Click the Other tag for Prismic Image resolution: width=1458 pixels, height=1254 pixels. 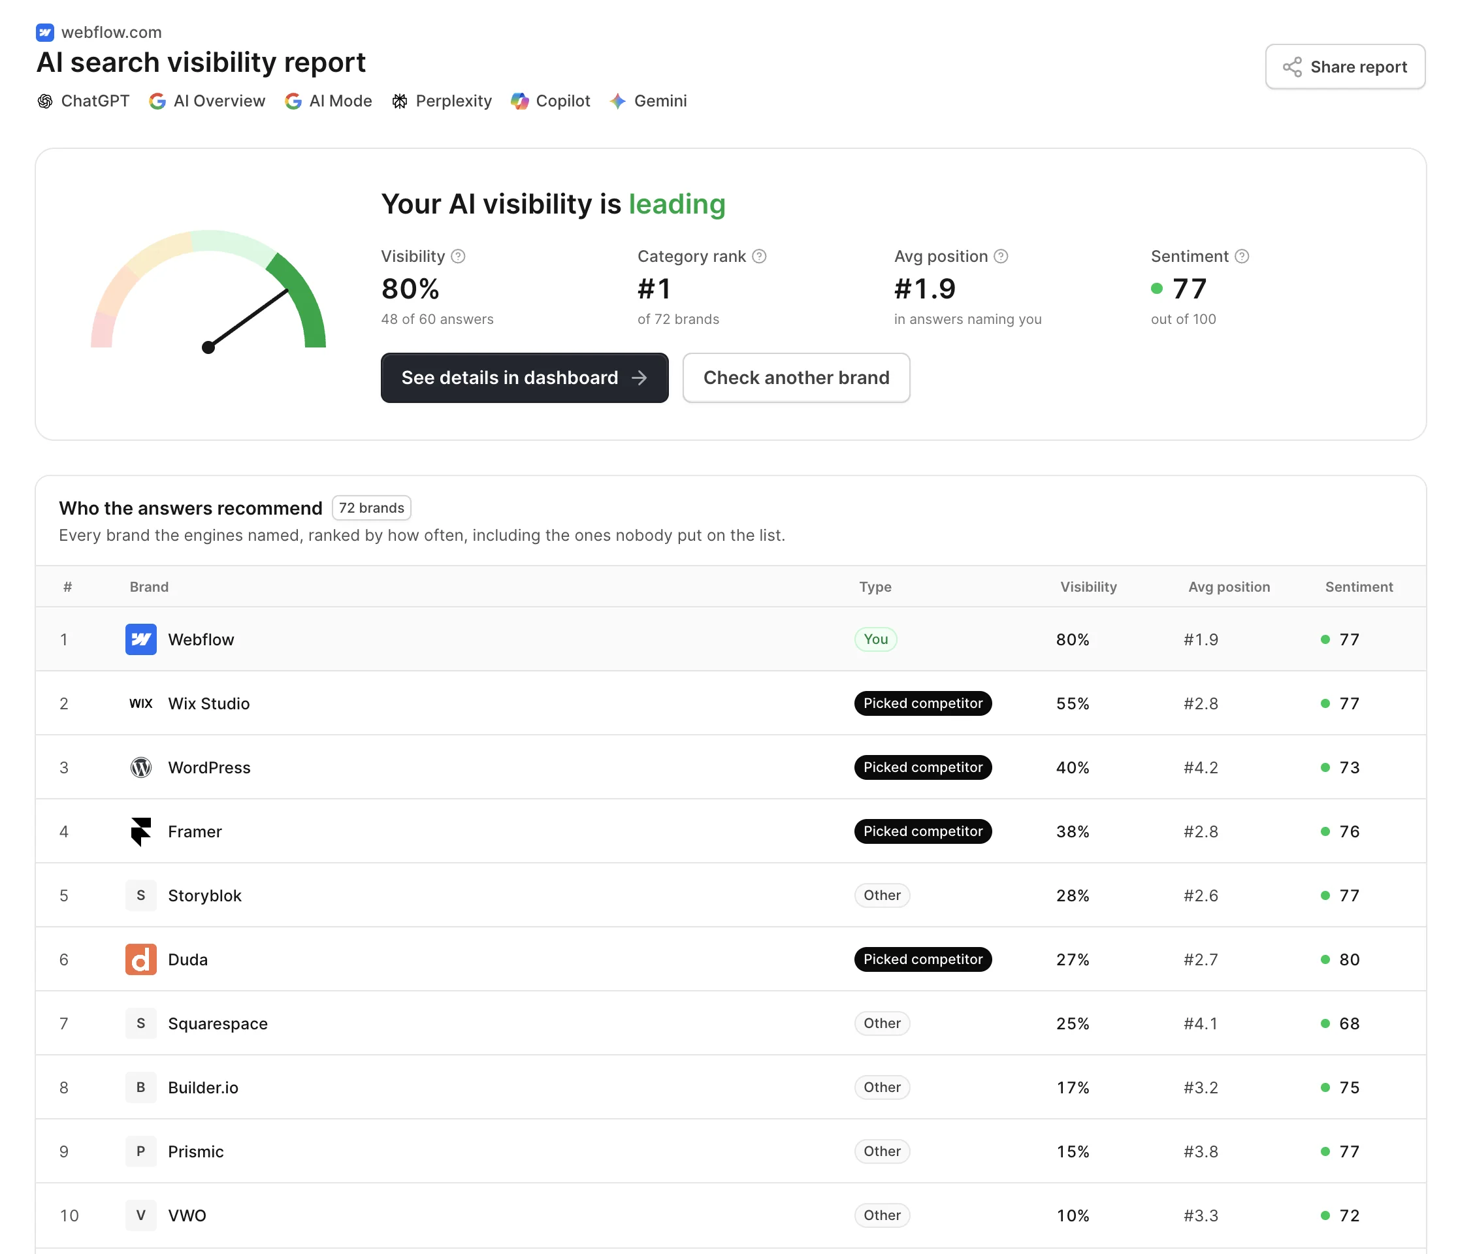(883, 1152)
